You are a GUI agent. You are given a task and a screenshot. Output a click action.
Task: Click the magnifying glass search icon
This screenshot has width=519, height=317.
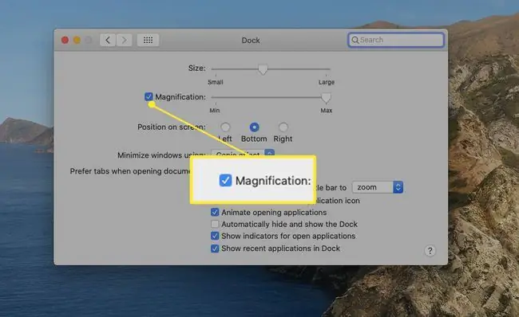point(355,40)
